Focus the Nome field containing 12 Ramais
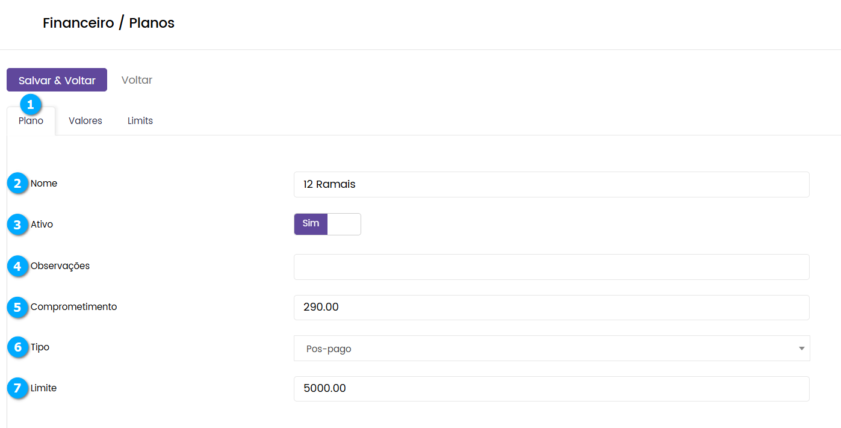 click(551, 184)
